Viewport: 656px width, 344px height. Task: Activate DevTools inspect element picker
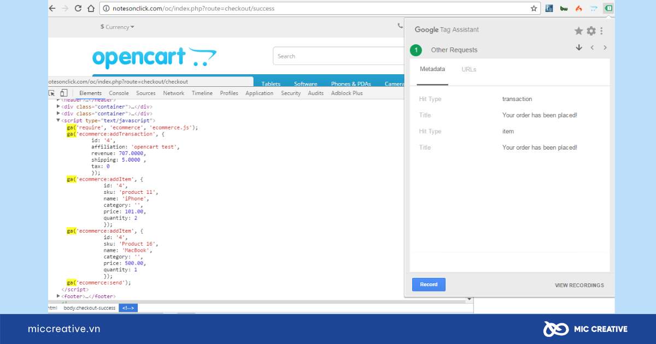(x=52, y=93)
